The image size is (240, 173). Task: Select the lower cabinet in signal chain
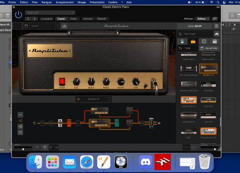[x=130, y=123]
